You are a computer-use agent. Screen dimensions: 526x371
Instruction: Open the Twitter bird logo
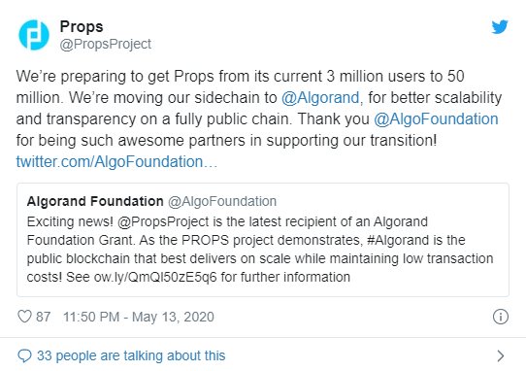coord(500,27)
